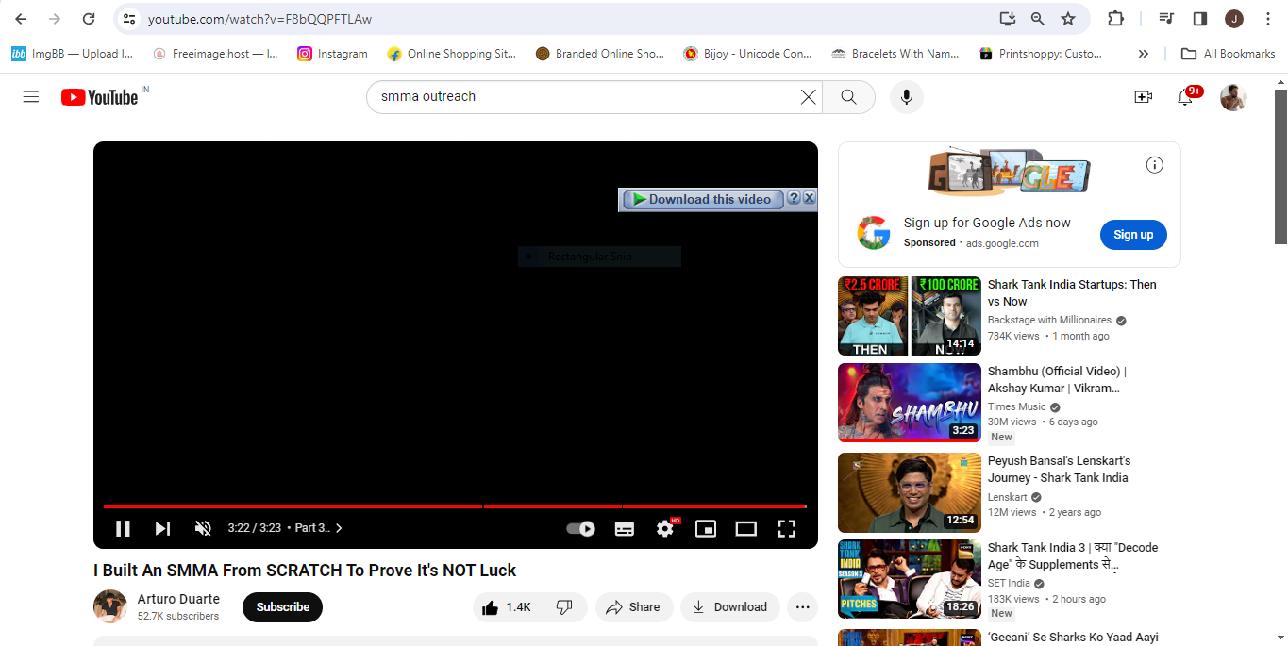Open ad info icon on Google Ads card
This screenshot has width=1288, height=646.
(x=1154, y=165)
